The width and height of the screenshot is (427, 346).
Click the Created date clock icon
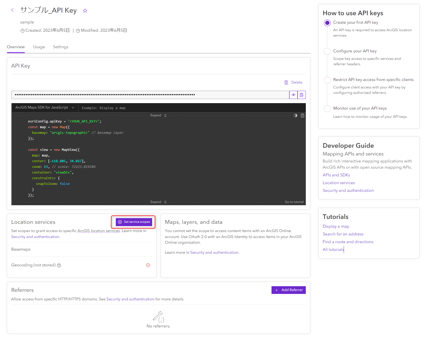(x=22, y=31)
